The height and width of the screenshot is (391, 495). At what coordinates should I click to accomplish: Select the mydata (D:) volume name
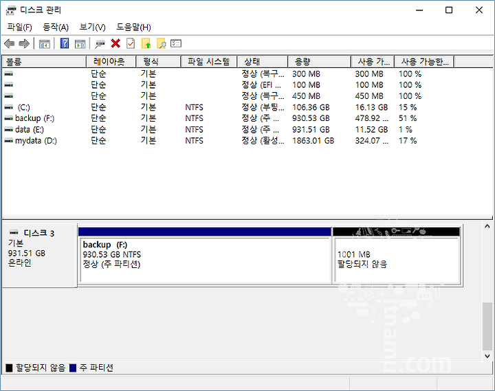[x=36, y=141]
